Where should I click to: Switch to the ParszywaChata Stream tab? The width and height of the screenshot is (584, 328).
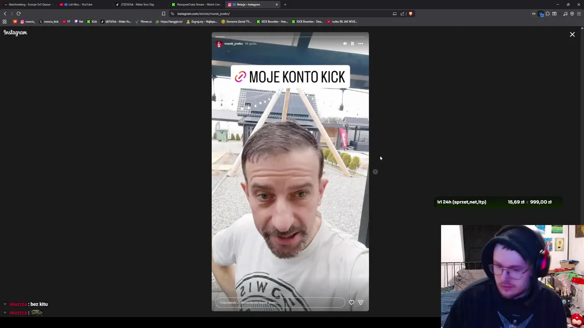196,5
